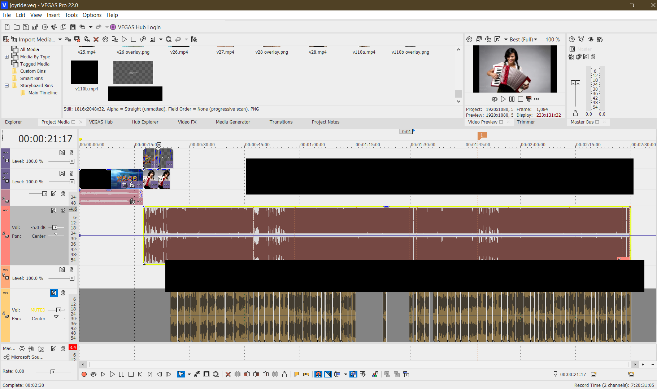Toggle Mute on video track 1
This screenshot has height=389, width=657.
tap(62, 153)
